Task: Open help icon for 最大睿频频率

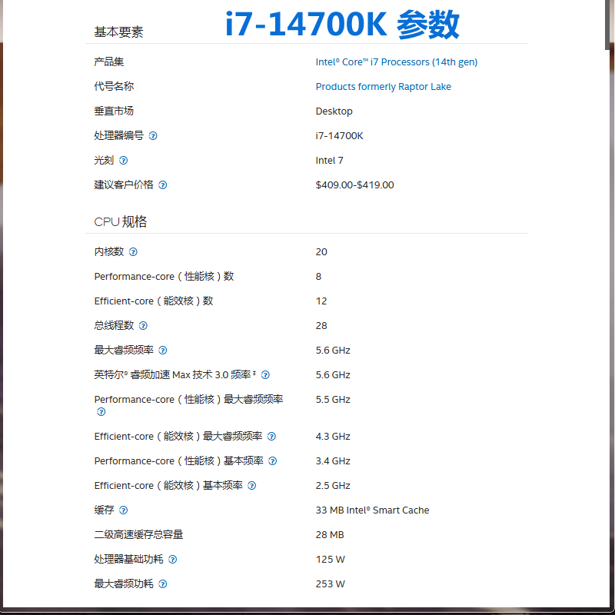Action: (163, 351)
